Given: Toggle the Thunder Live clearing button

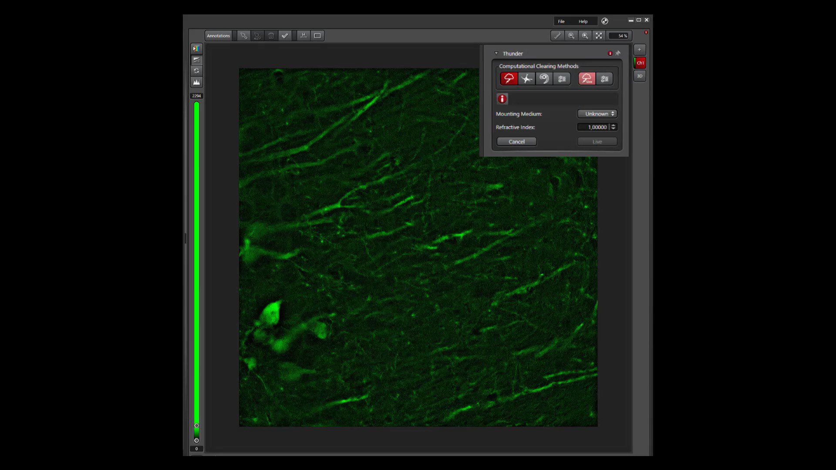Looking at the screenshot, I should point(587,79).
